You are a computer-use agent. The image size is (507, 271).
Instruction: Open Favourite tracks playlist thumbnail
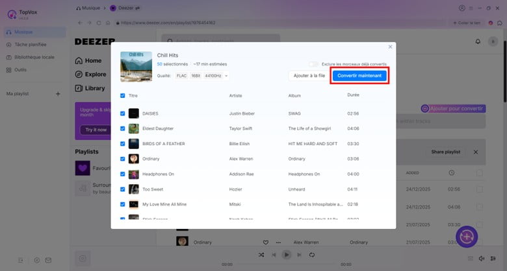83,168
